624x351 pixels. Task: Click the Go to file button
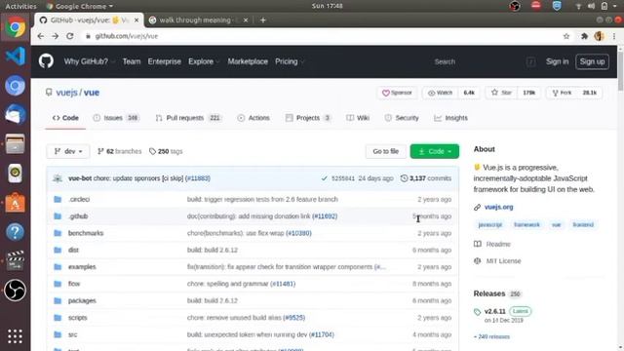pyautogui.click(x=386, y=151)
